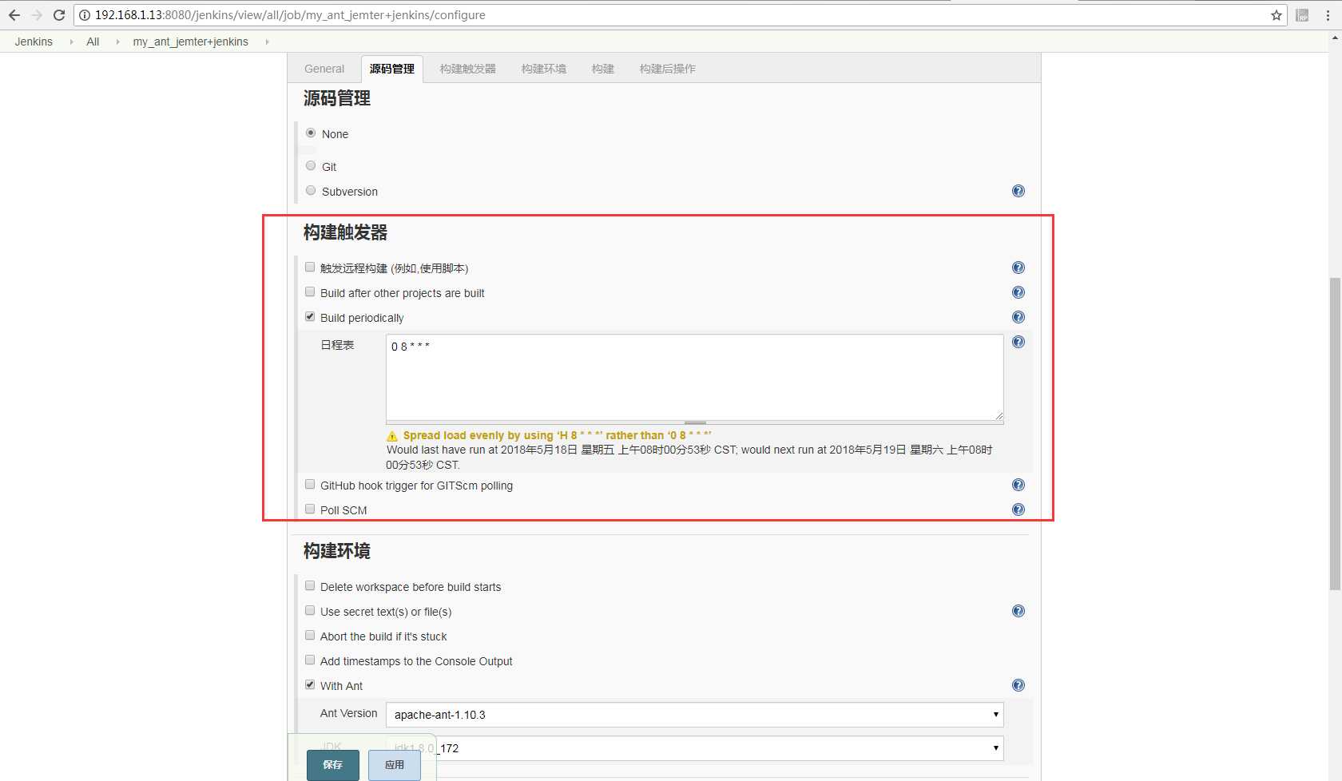Open the 构建环境 tab
This screenshot has width=1342, height=781.
544,69
